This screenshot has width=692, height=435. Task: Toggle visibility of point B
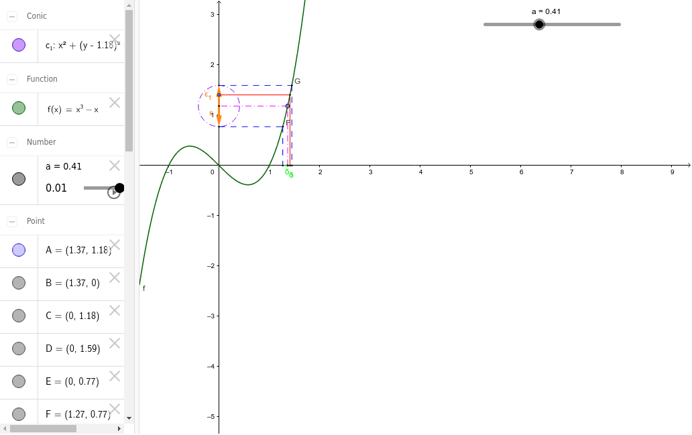click(19, 283)
